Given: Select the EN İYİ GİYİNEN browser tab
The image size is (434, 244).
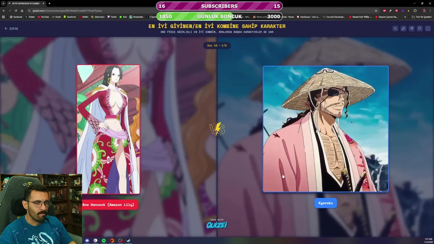Looking at the screenshot, I should pos(26,3).
